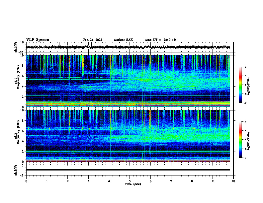Click the "4" kHz tick on ch.1 frequency axis
263x203 pixels.
click(x=23, y=87)
